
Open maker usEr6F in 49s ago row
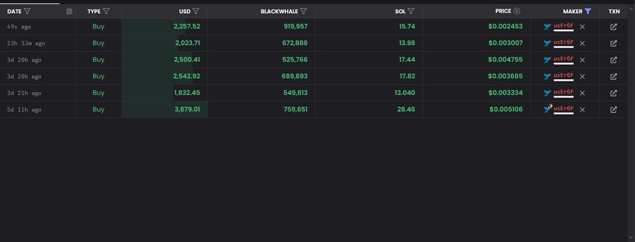click(564, 26)
